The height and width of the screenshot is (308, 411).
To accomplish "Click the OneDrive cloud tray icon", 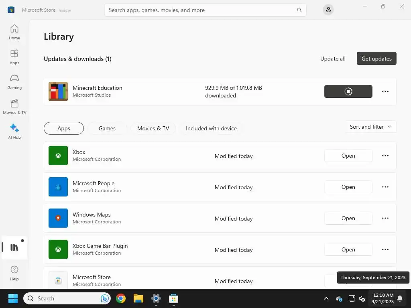I will coord(339,298).
